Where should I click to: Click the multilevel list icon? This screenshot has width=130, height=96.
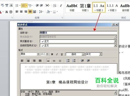[30, 6]
